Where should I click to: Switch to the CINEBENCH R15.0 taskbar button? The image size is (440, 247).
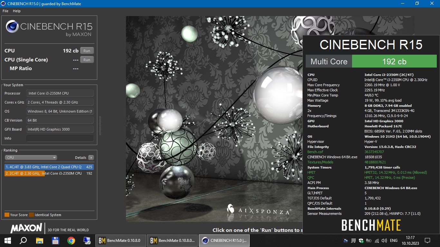click(x=224, y=240)
